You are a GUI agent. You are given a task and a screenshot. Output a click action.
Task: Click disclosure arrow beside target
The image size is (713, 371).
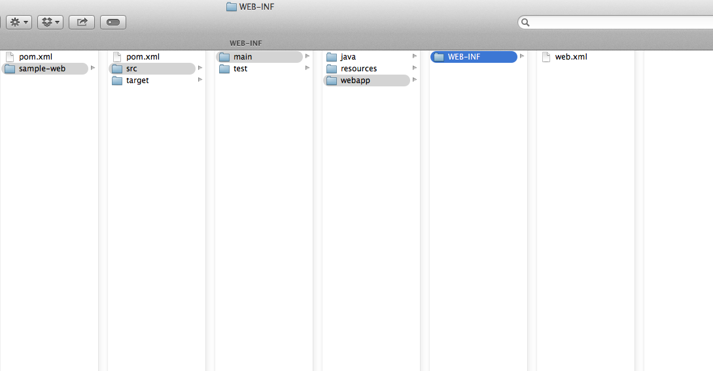200,80
